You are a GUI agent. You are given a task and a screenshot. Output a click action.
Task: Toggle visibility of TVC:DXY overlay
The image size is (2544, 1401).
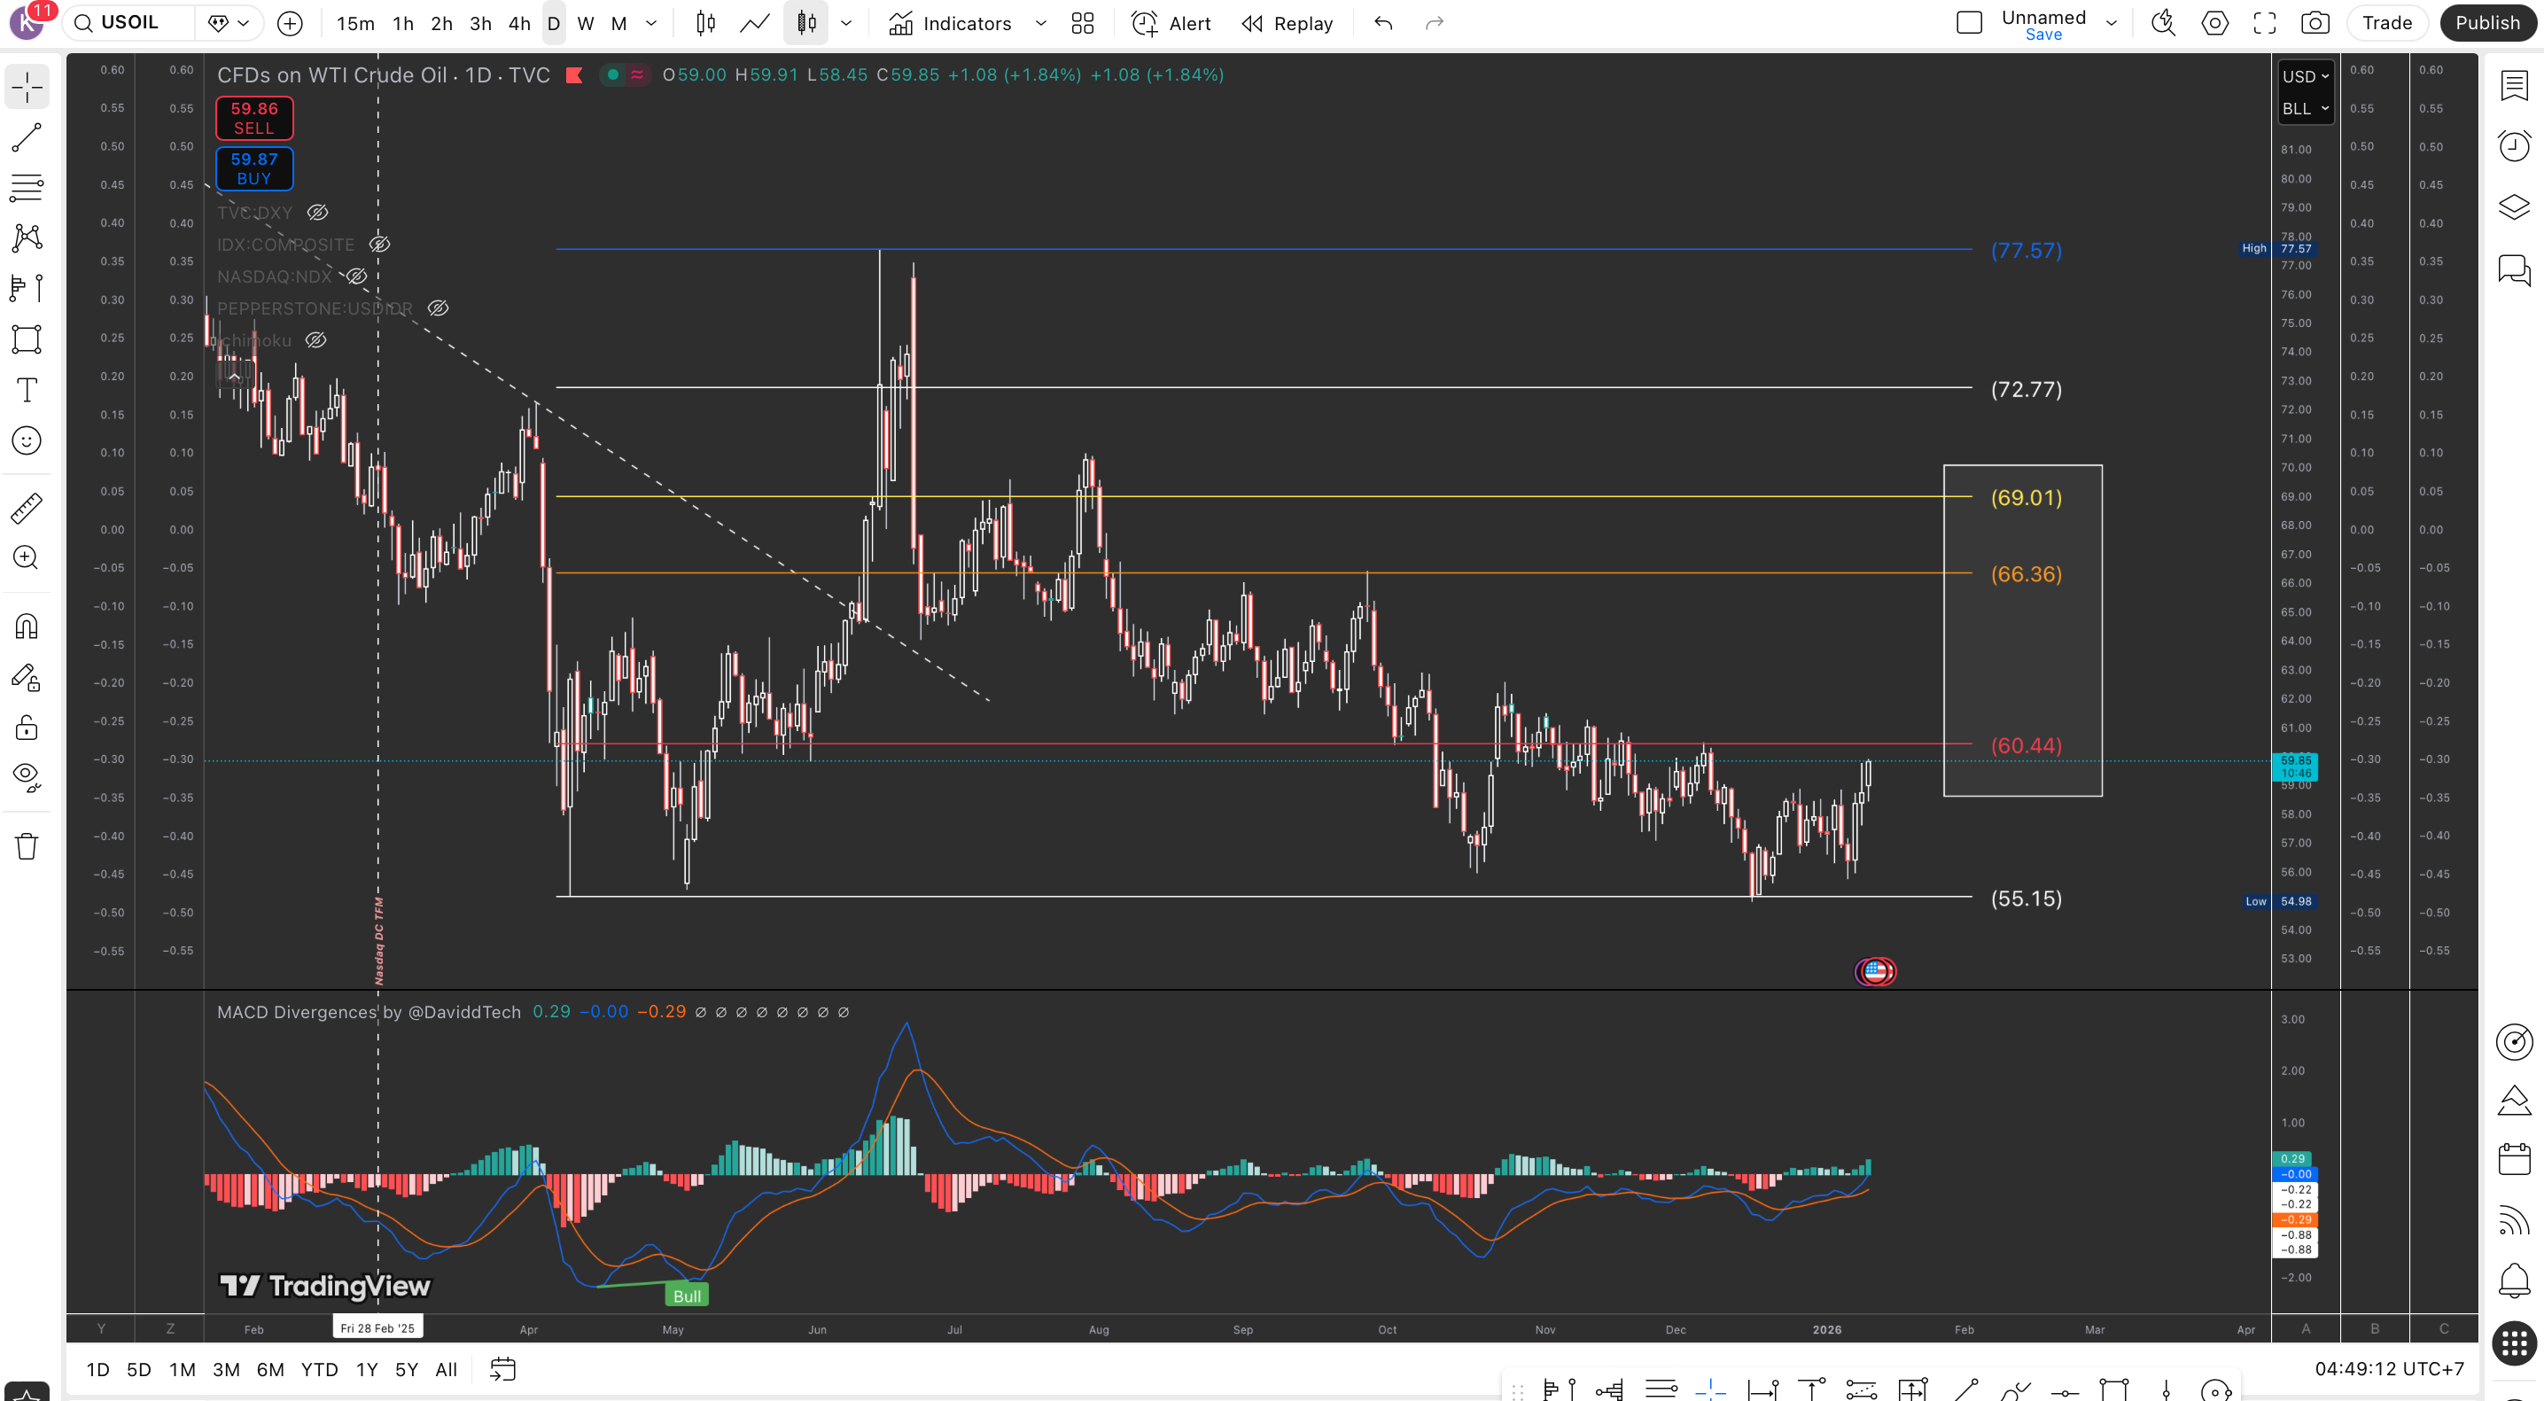(x=317, y=213)
